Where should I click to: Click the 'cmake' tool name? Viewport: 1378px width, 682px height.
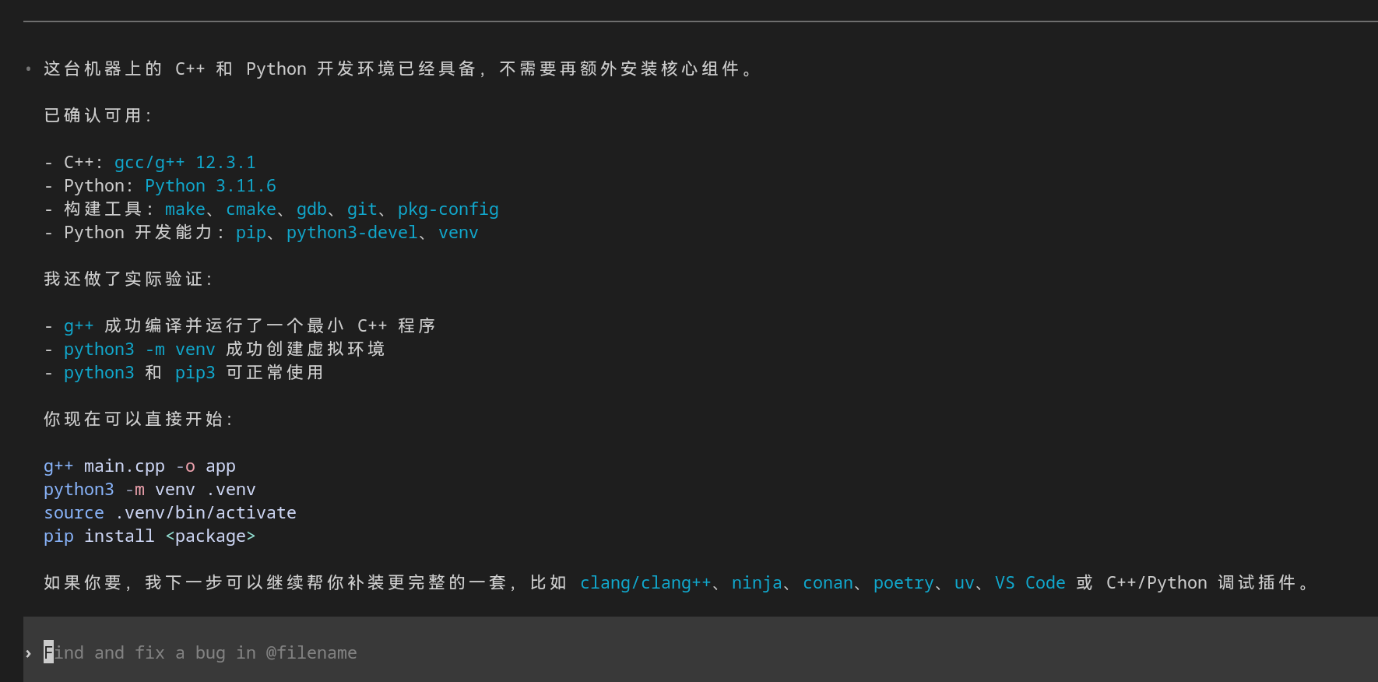(251, 209)
